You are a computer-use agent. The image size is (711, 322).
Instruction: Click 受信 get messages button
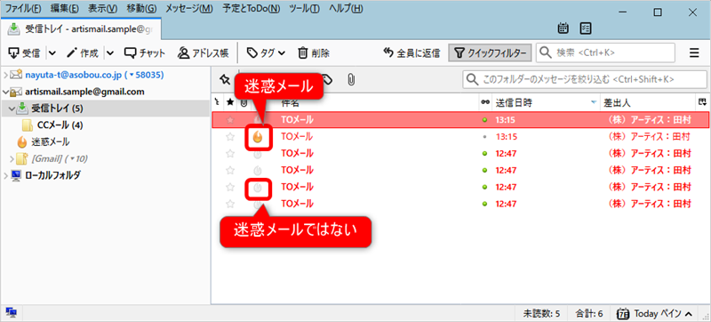(25, 53)
